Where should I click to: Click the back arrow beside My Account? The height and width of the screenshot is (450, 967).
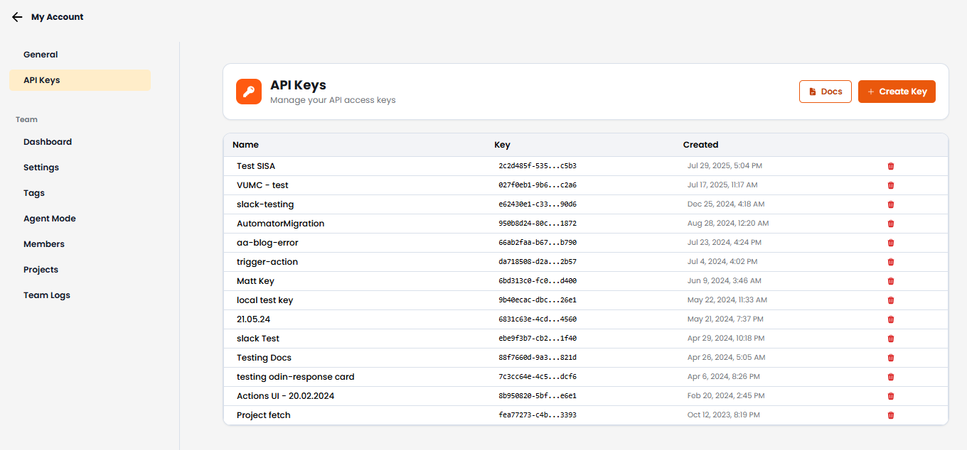(x=17, y=16)
